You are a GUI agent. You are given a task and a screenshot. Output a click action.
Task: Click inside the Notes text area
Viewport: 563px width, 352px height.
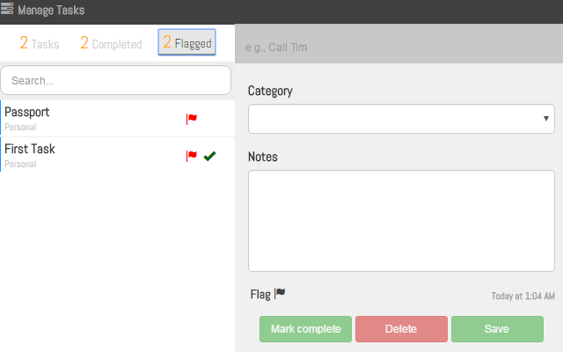pos(401,220)
